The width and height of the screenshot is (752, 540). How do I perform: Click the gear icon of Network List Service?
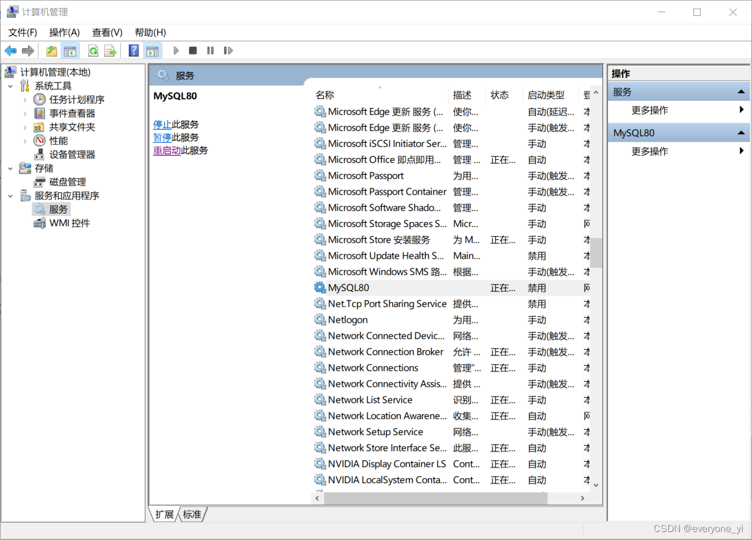tap(320, 400)
